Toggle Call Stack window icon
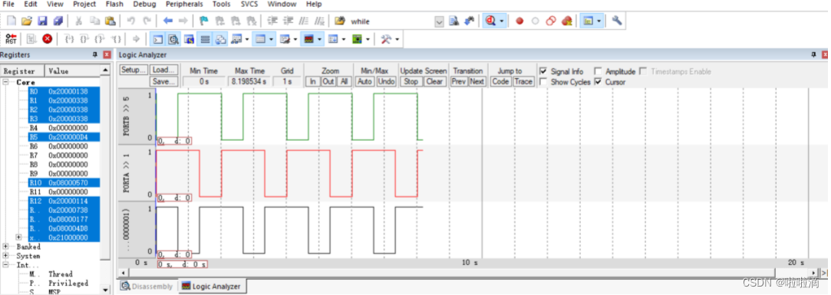831x295 pixels. [x=221, y=38]
